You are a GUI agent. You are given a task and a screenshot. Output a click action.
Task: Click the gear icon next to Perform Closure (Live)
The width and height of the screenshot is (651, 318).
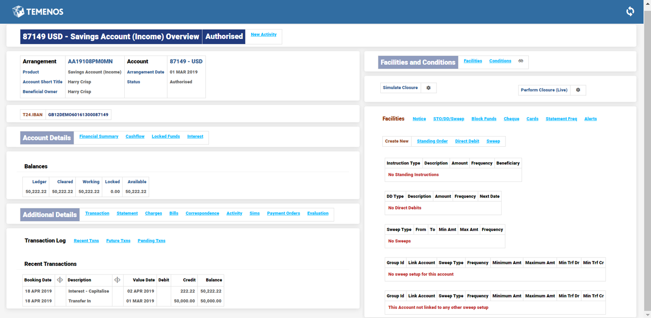[578, 90]
